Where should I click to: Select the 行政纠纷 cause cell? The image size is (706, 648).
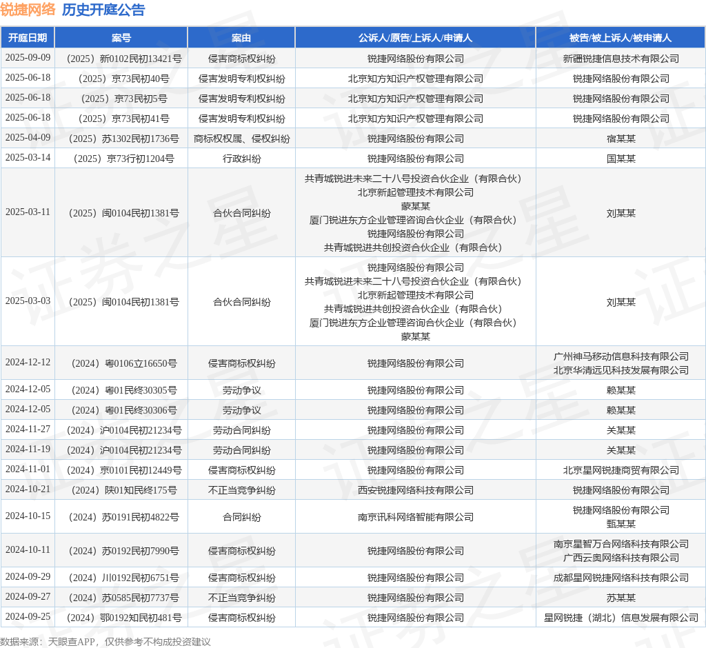[242, 159]
